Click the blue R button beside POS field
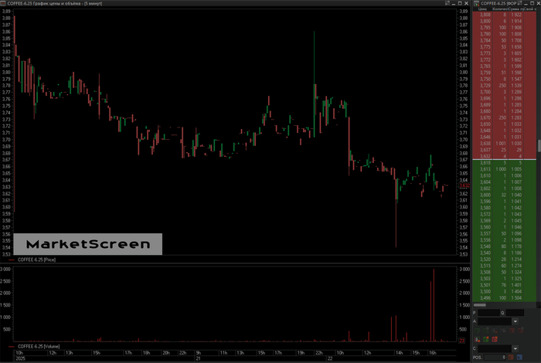 (x=519, y=357)
